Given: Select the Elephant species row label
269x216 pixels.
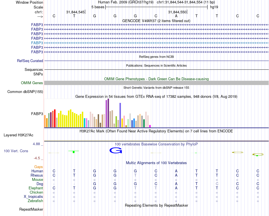Looking at the screenshot, I should click(x=36, y=188).
